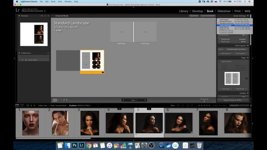The height and width of the screenshot is (150, 267).
Task: Choose Magazine Size option
Action: 234,29
